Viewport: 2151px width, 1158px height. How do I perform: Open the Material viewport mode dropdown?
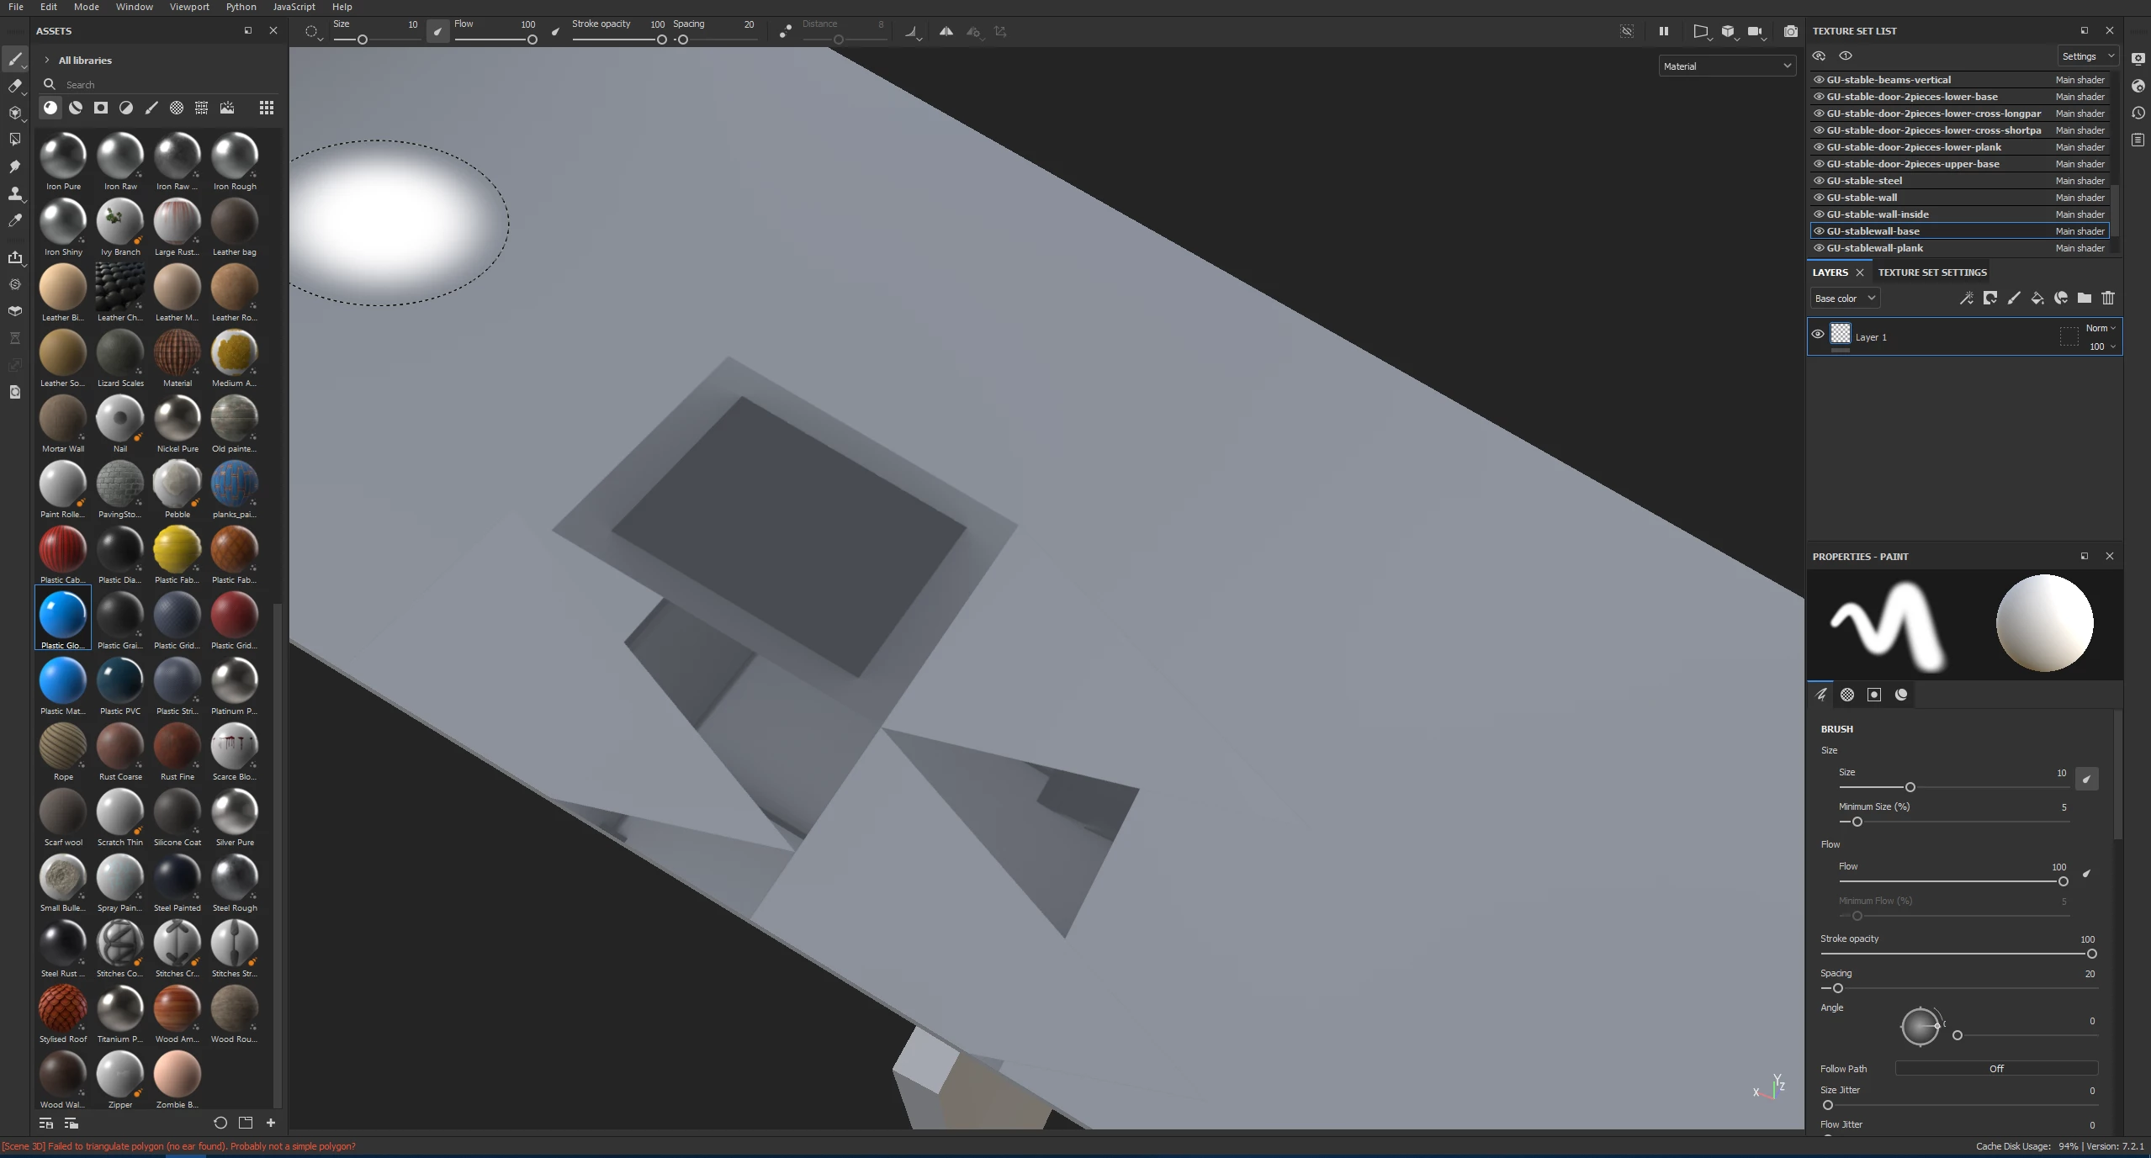[x=1726, y=66]
